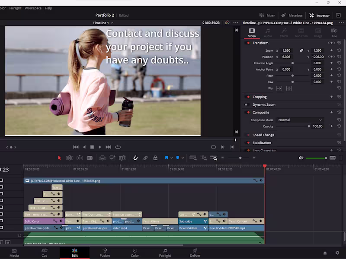Screen dimensions: 346x259
Task: Open the Deliver page
Action: 195,253
